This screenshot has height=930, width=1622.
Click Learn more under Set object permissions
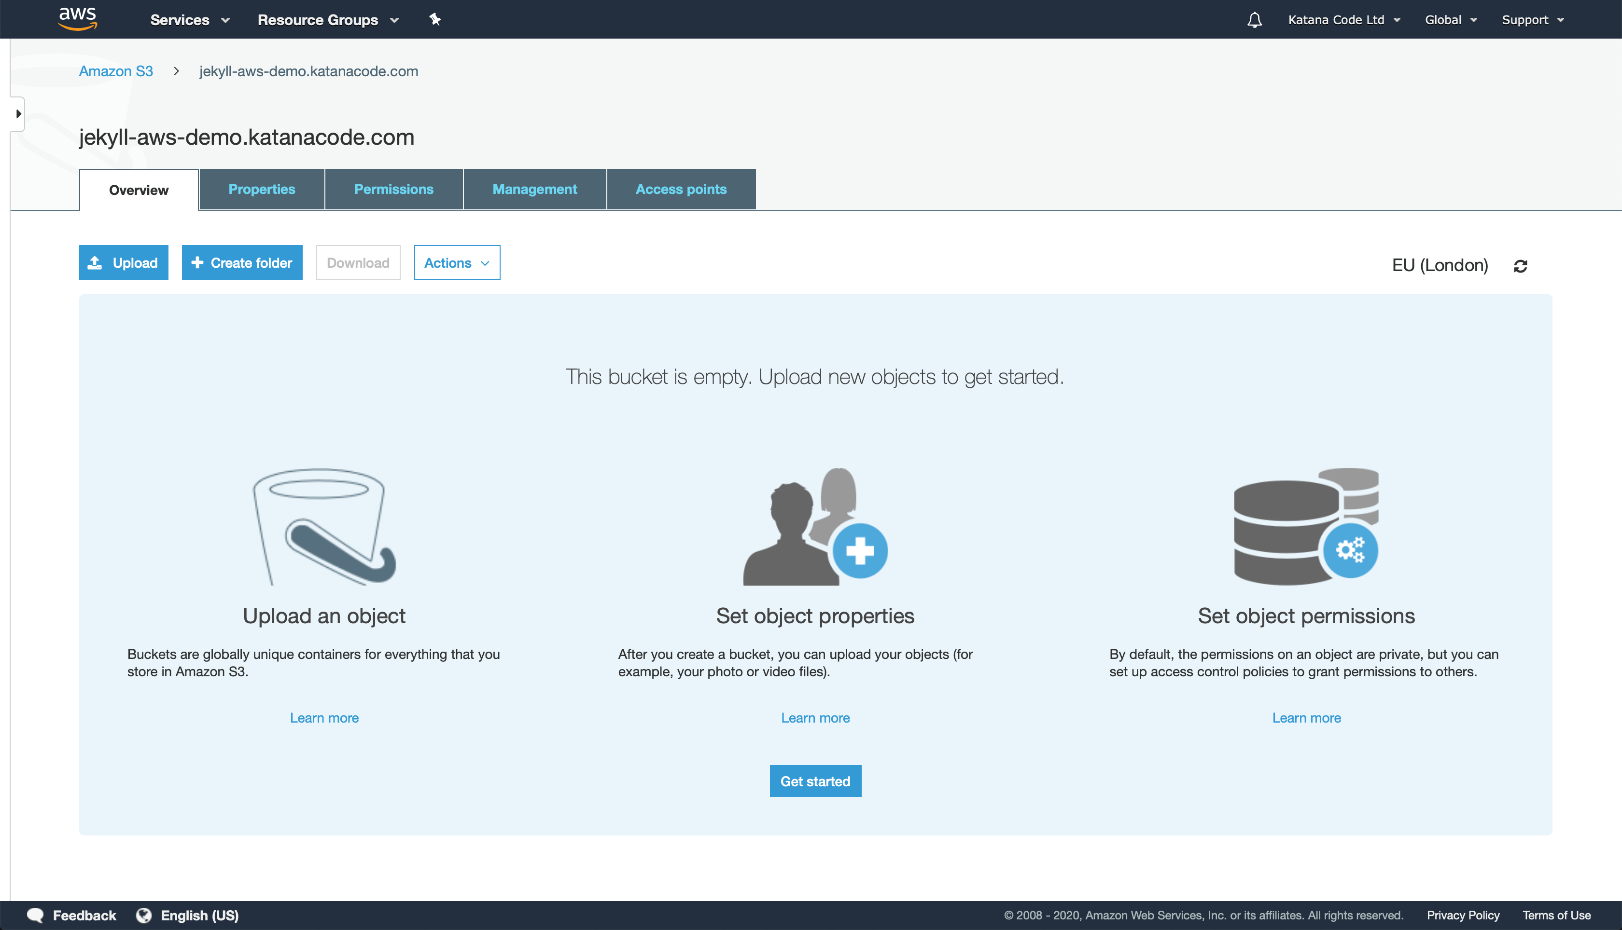tap(1306, 717)
